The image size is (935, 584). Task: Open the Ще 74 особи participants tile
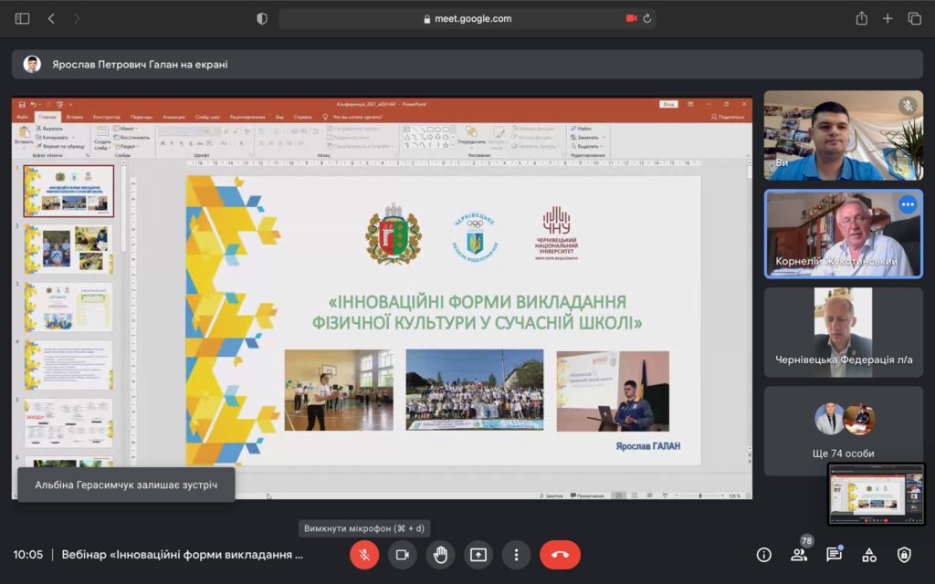coord(843,431)
